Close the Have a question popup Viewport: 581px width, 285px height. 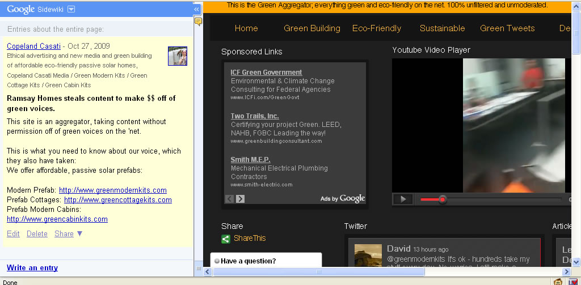click(217, 261)
